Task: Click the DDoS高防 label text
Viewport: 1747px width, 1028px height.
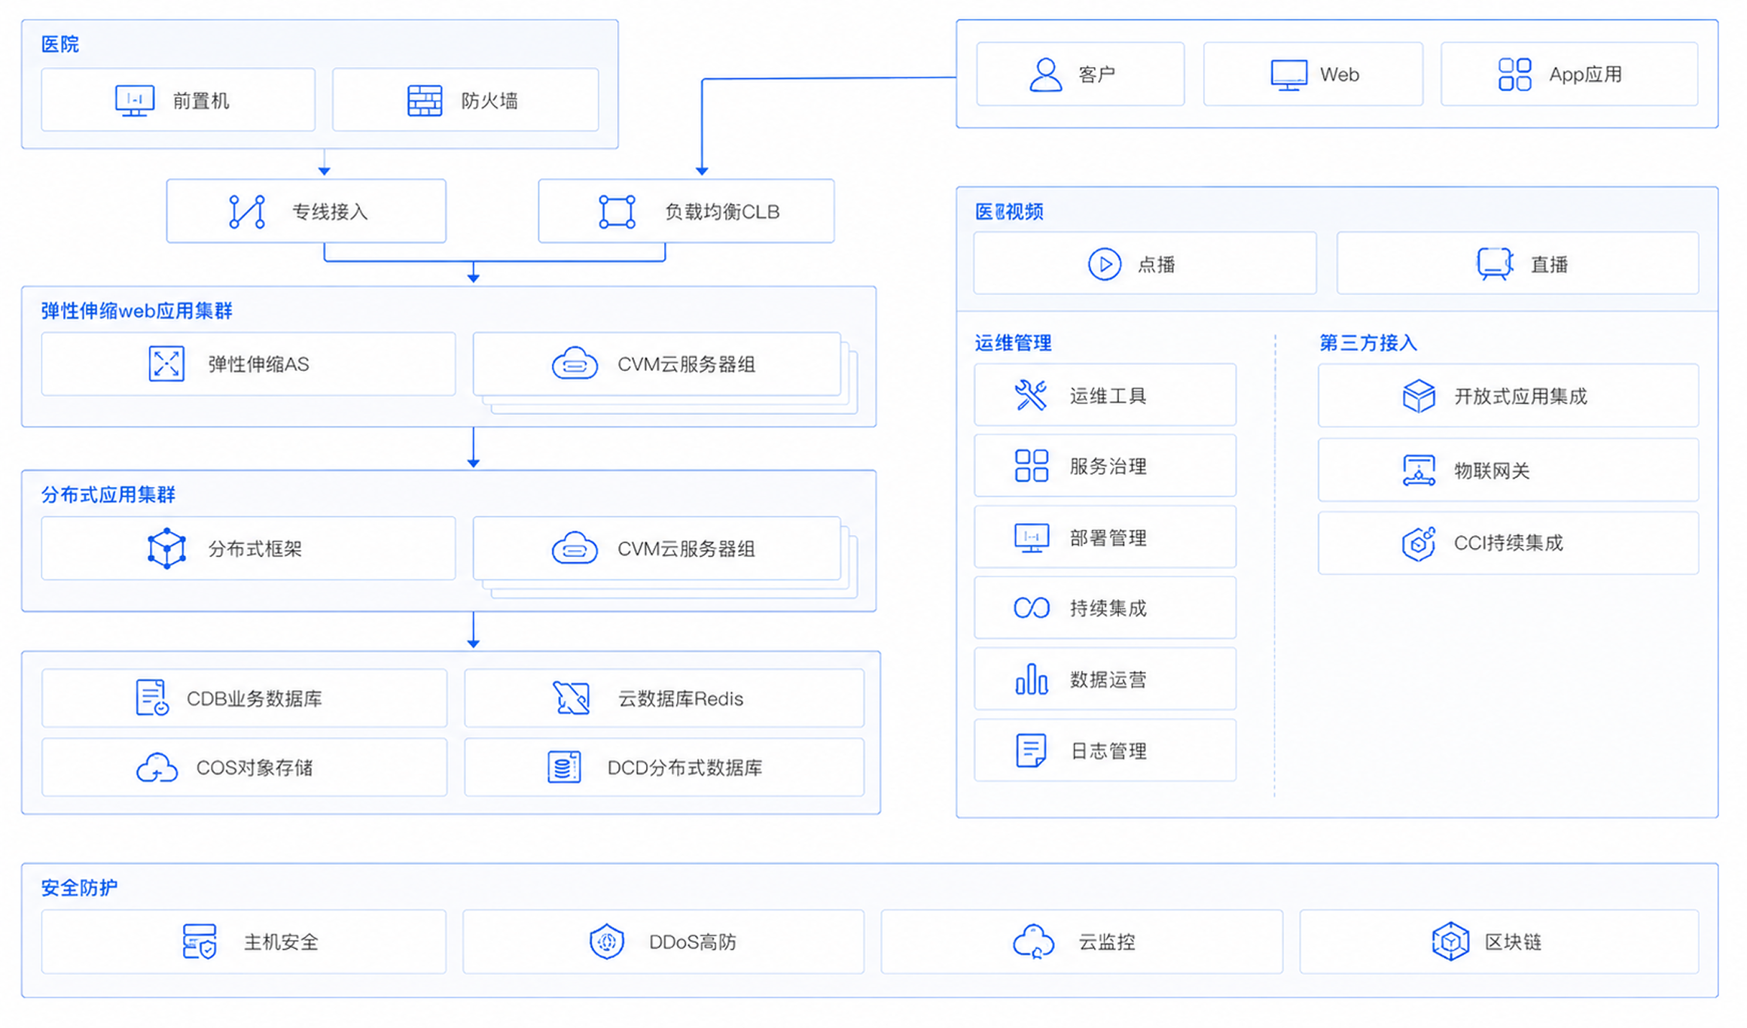Action: [x=693, y=942]
